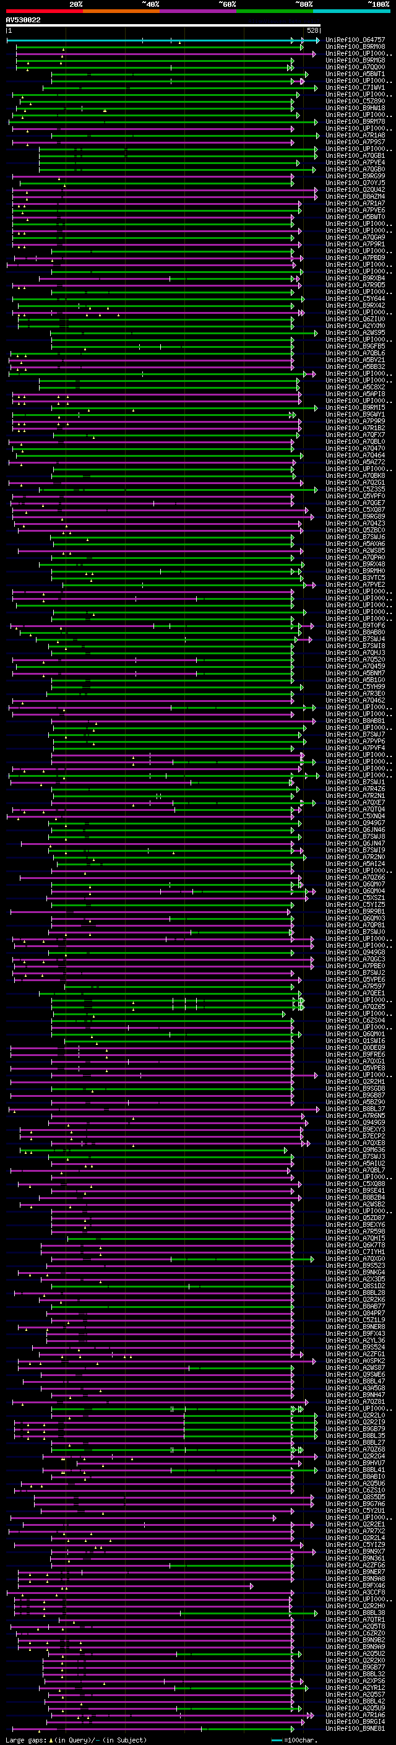Select the UniRef100_B9RX42 hit label
Viewport: 396px width, 1745px height.
pyautogui.click(x=355, y=306)
